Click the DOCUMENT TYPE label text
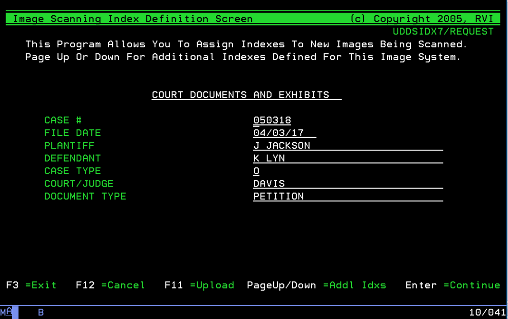Image resolution: width=508 pixels, height=319 pixels. coord(85,196)
